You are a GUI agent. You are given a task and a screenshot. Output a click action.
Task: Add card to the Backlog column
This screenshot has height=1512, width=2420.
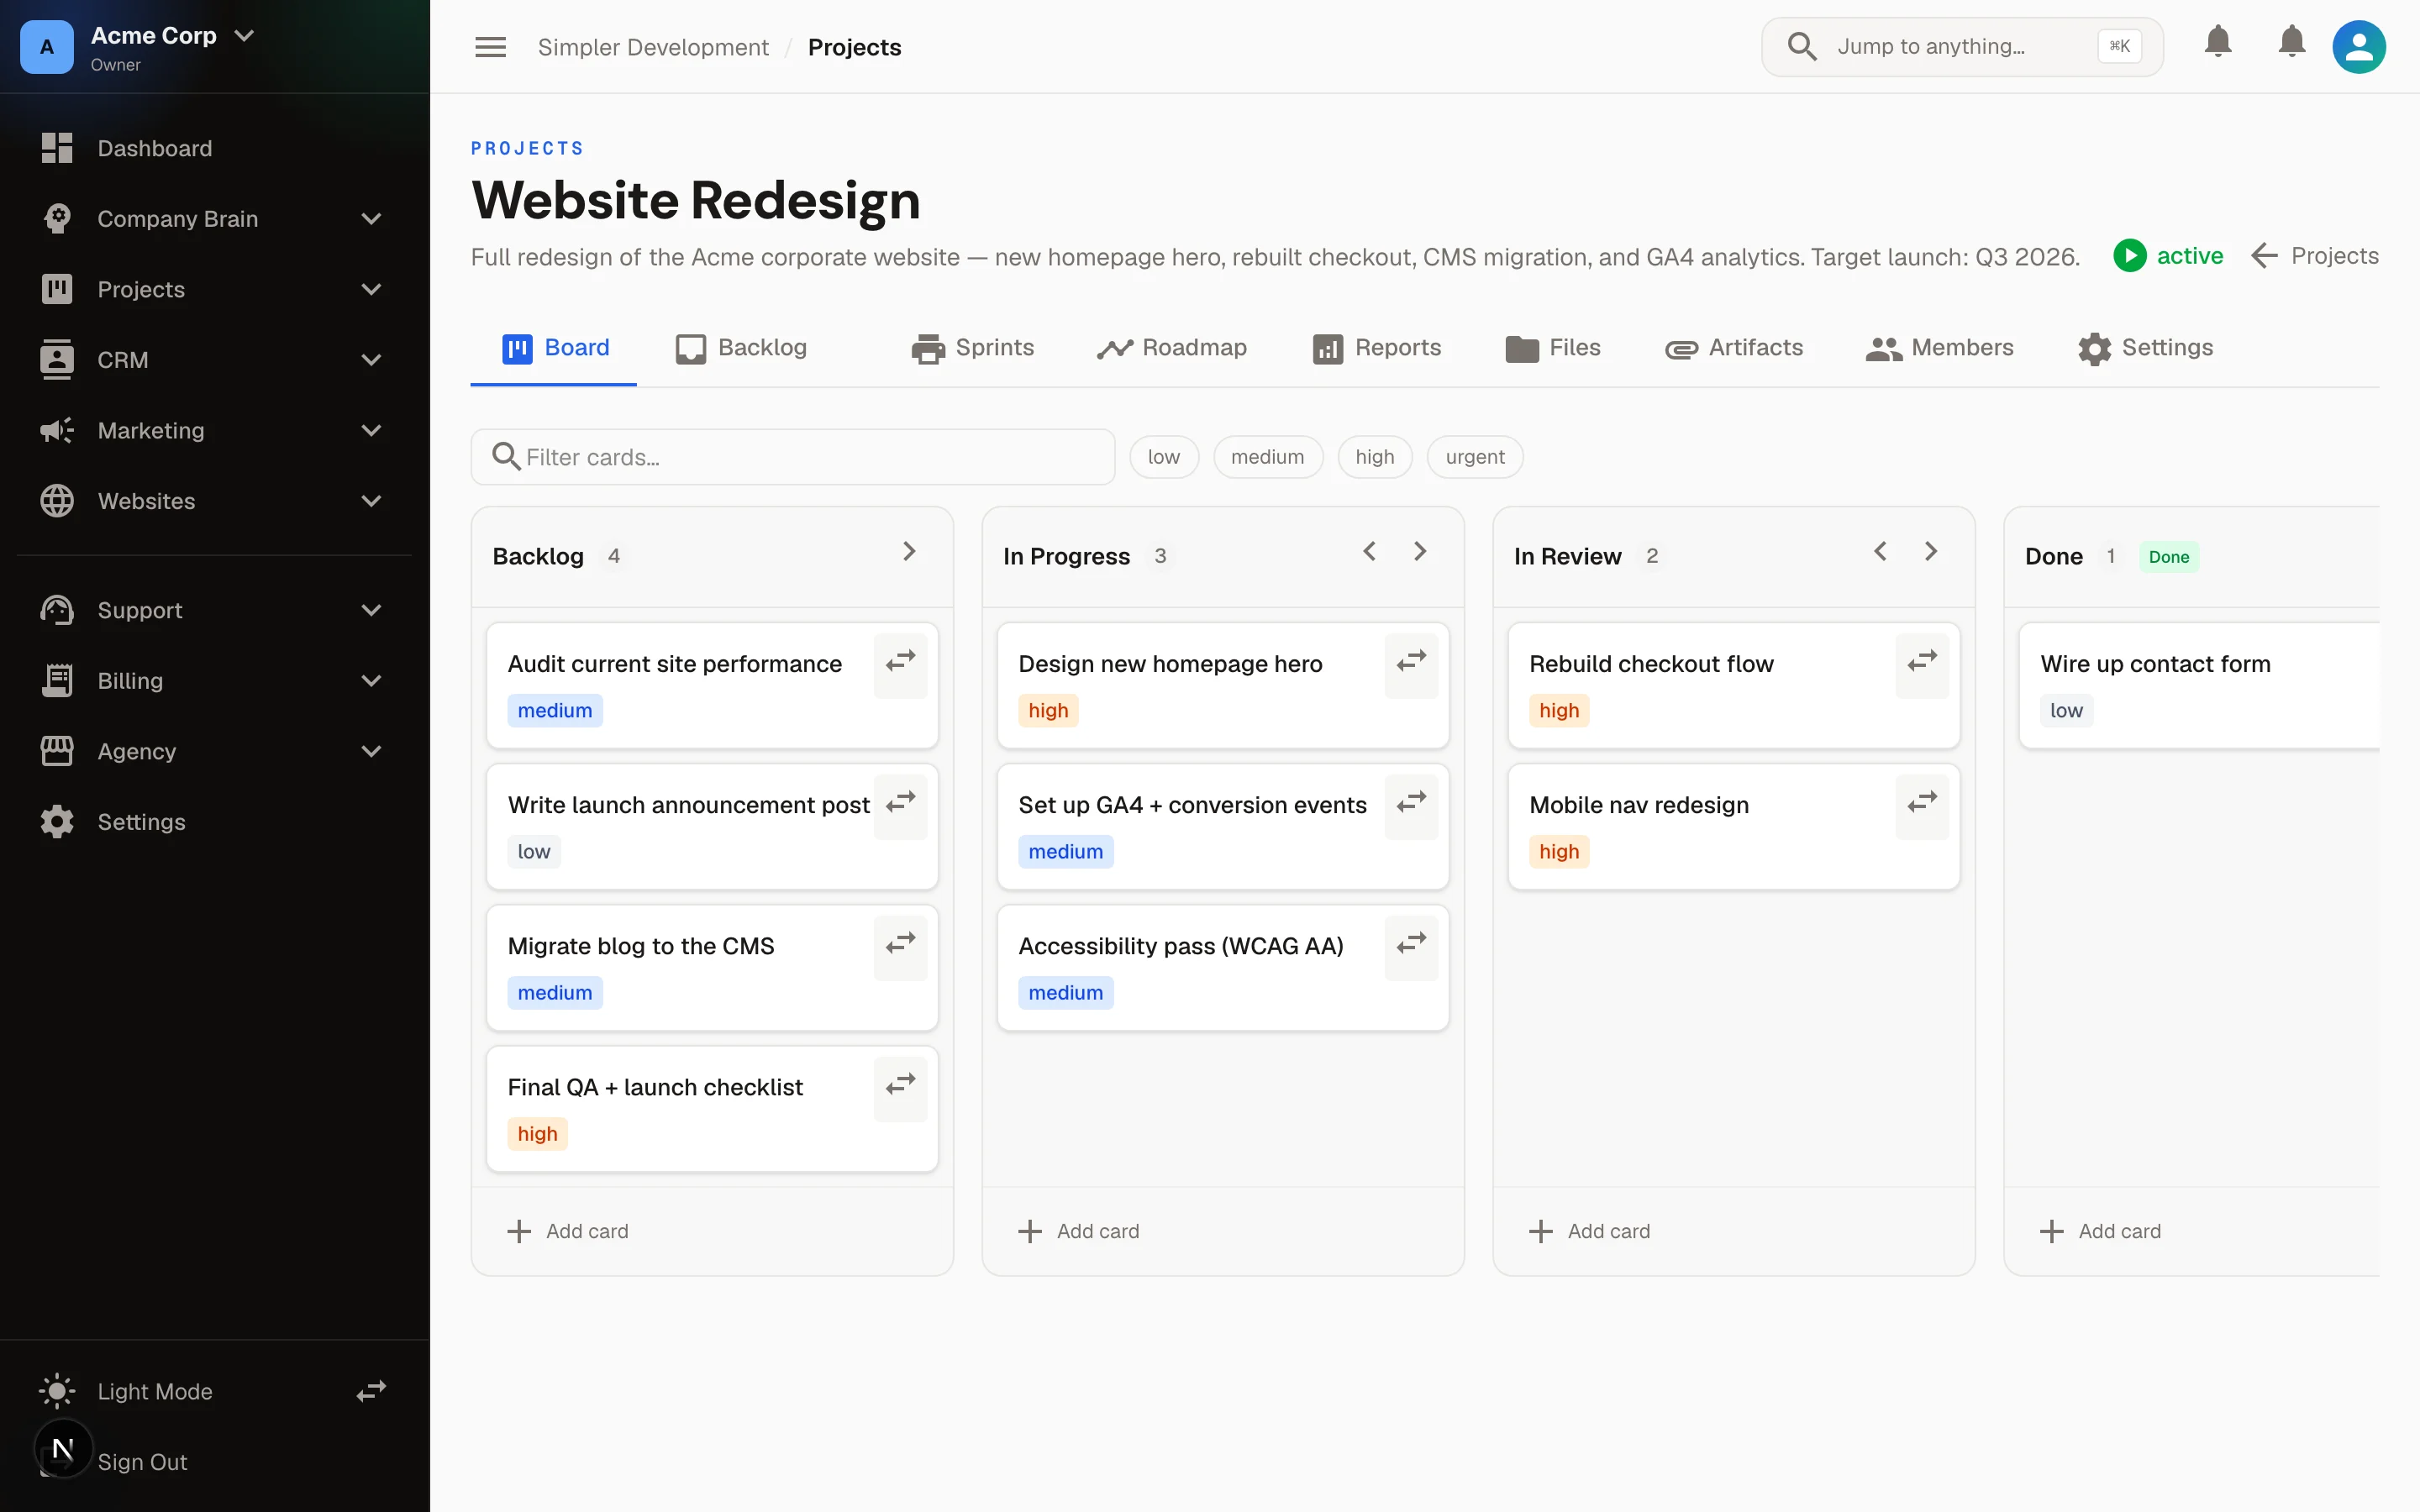[568, 1231]
